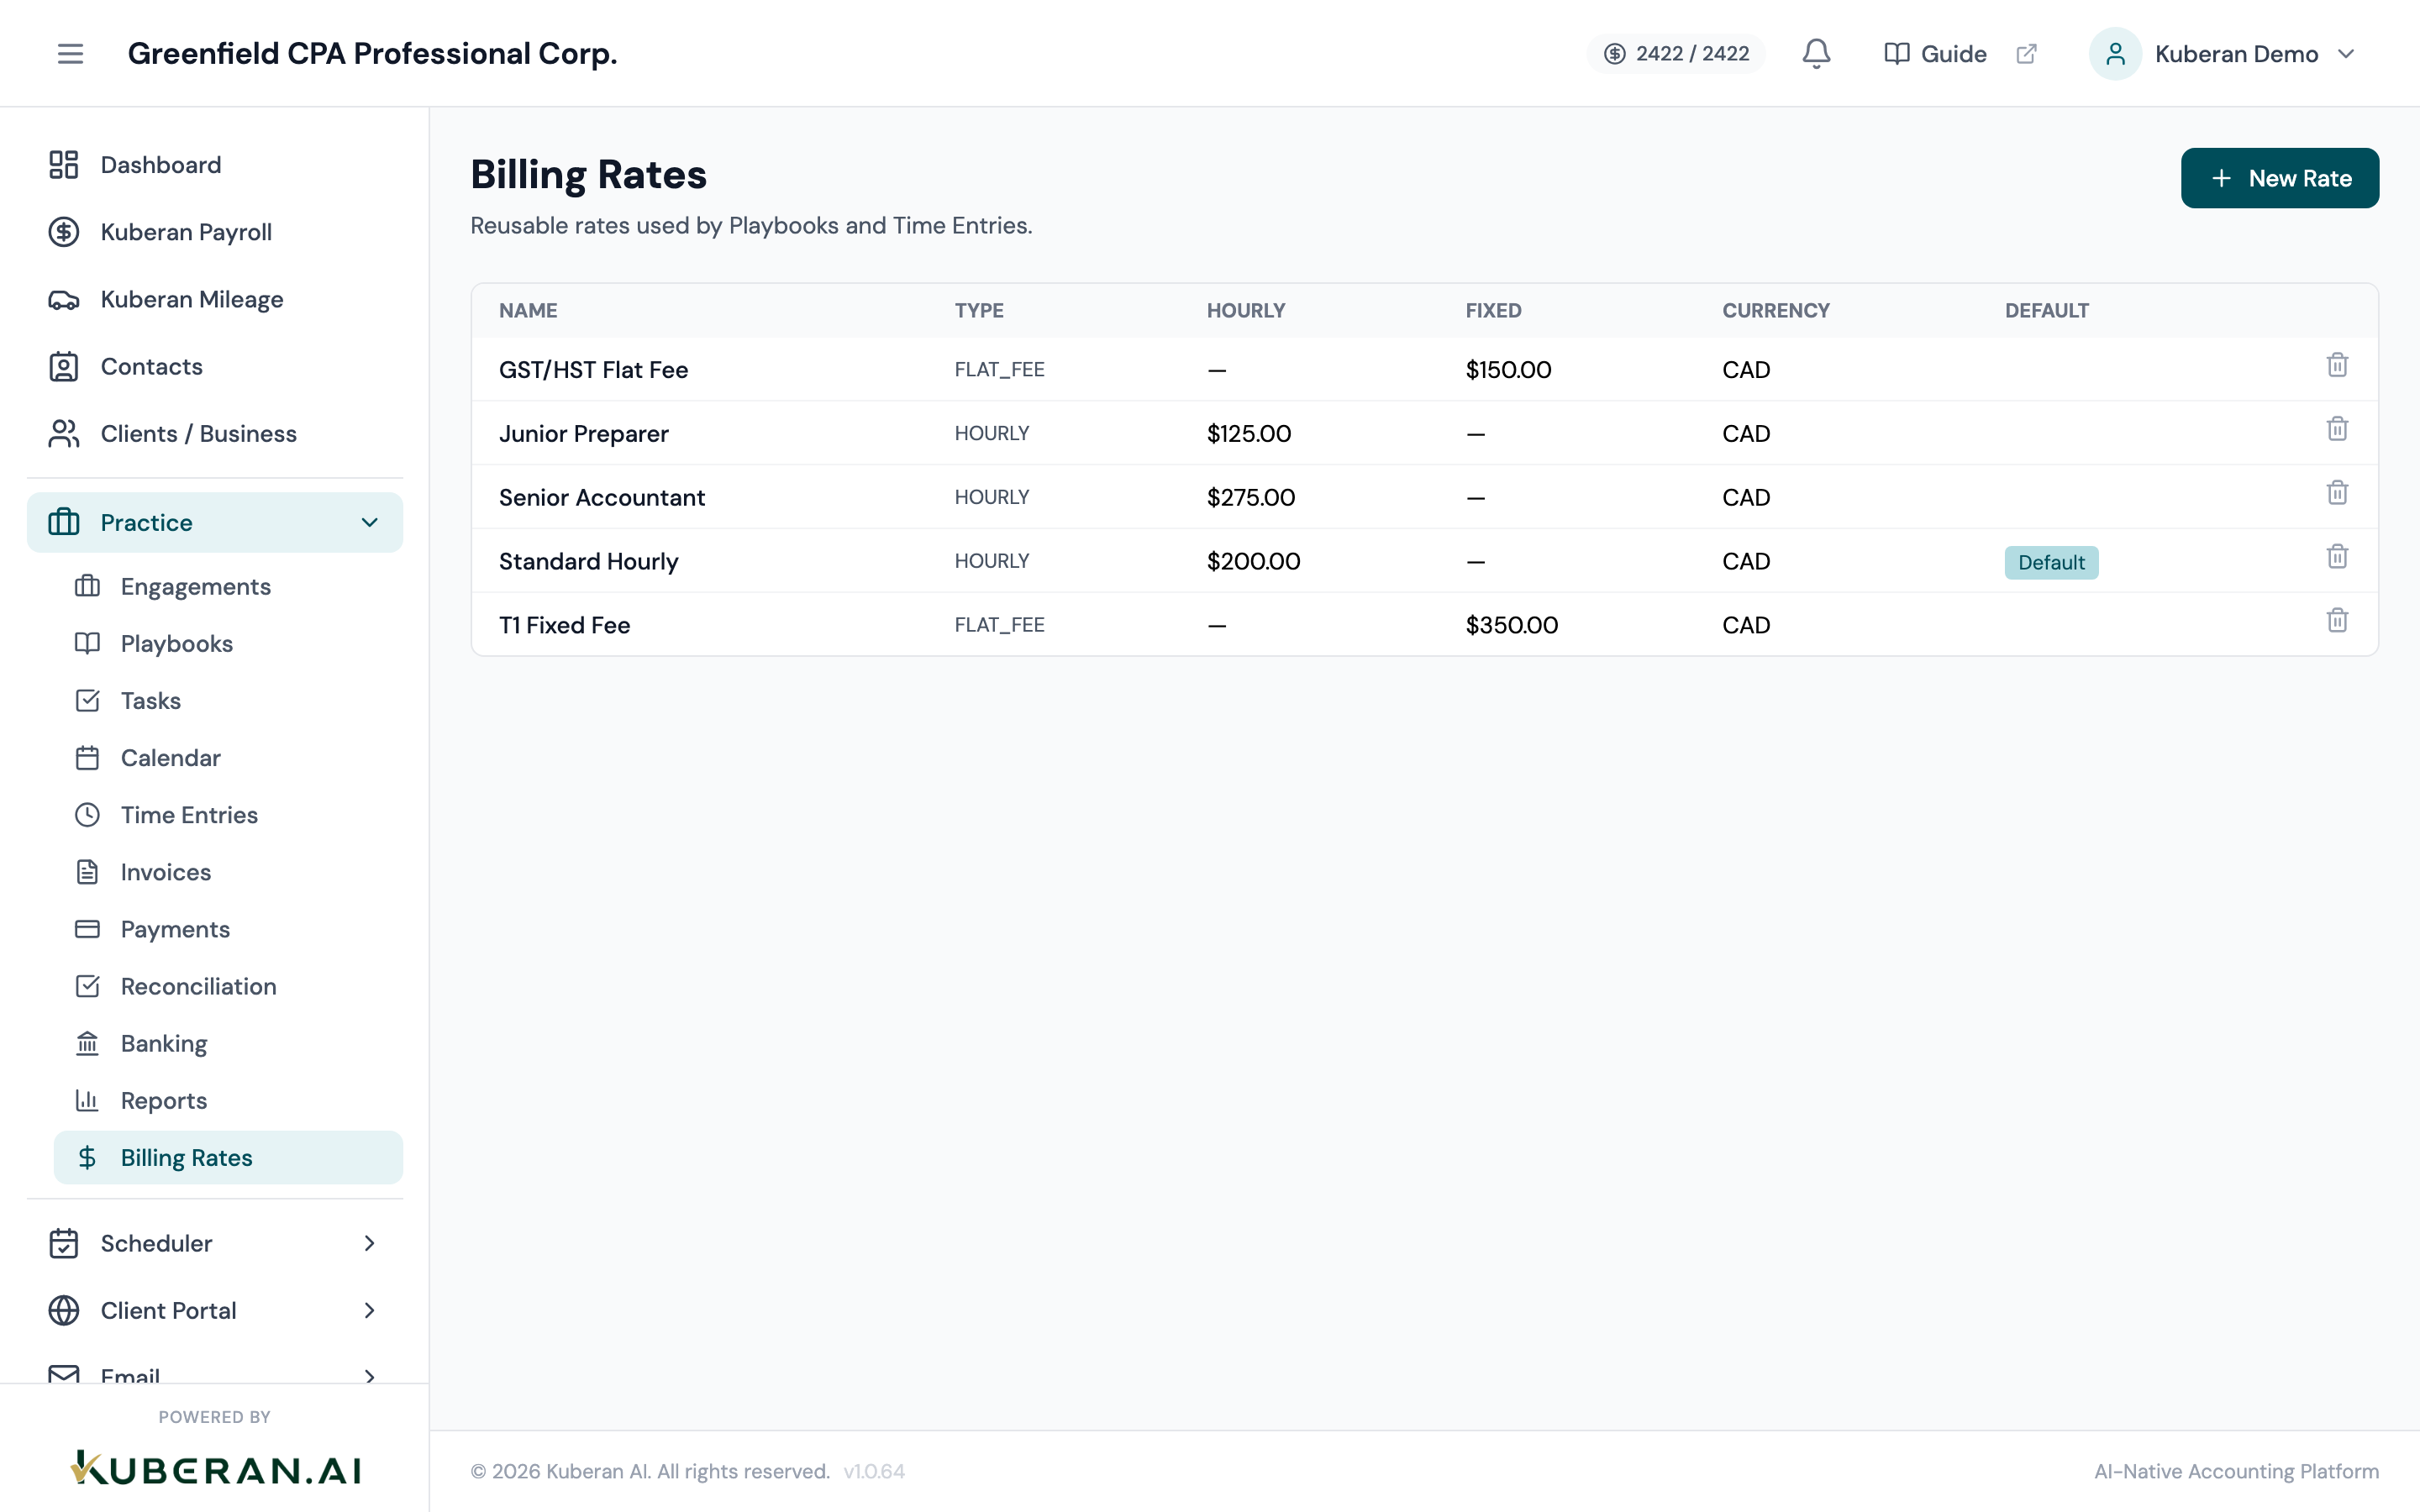The image size is (2420, 1512).
Task: Open the Senior Accountant rate name
Action: tap(601, 497)
